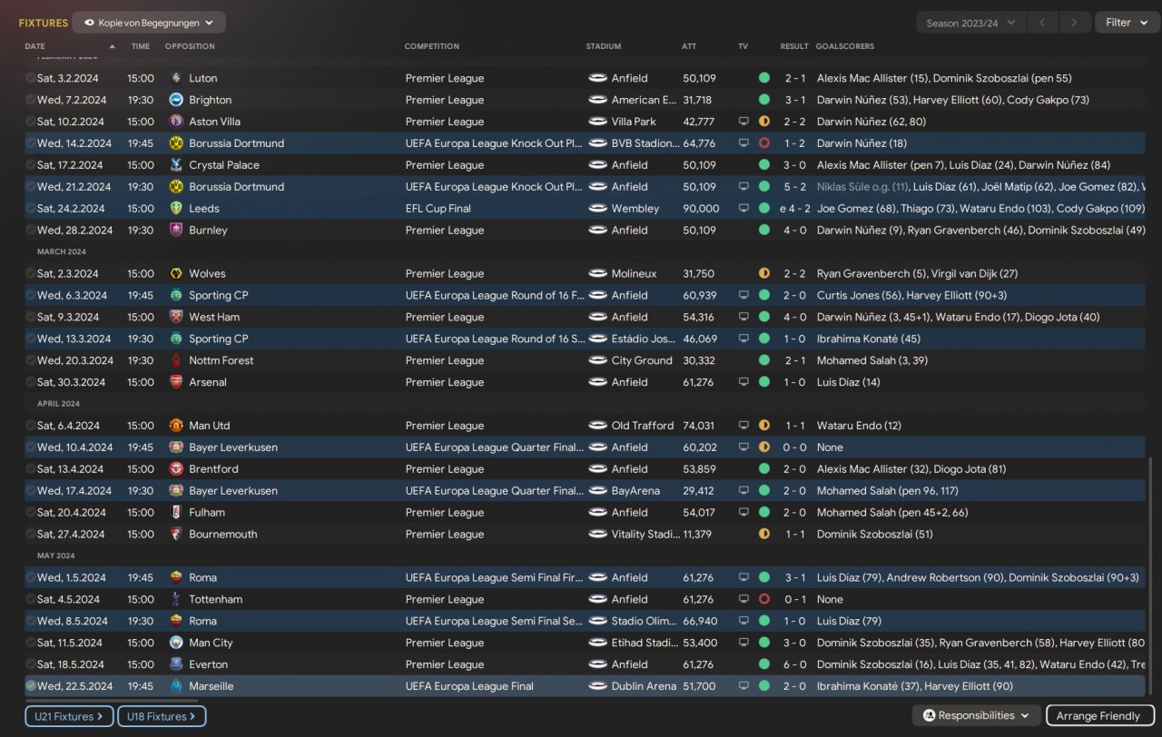Screen dimensions: 1162x737
Task: Click the Tottenham club badge
Action: 176,600
